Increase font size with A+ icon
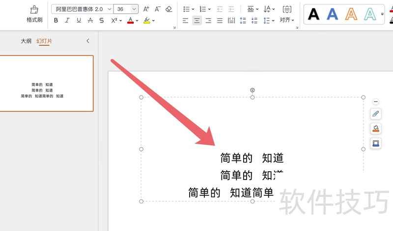This screenshot has width=393, height=231. pos(146,9)
